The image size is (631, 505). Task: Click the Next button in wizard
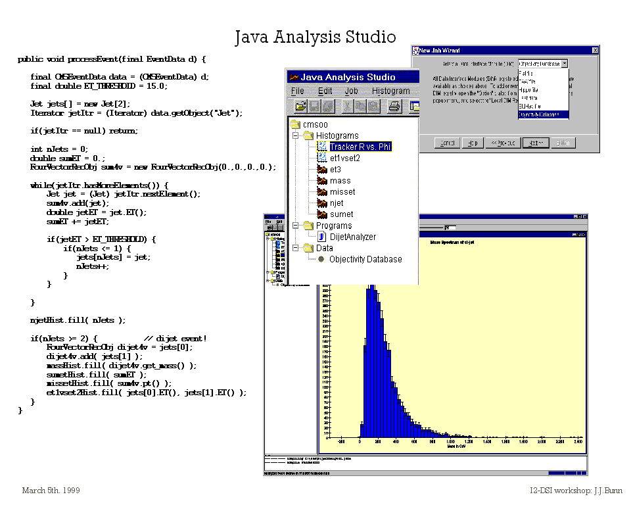point(536,143)
